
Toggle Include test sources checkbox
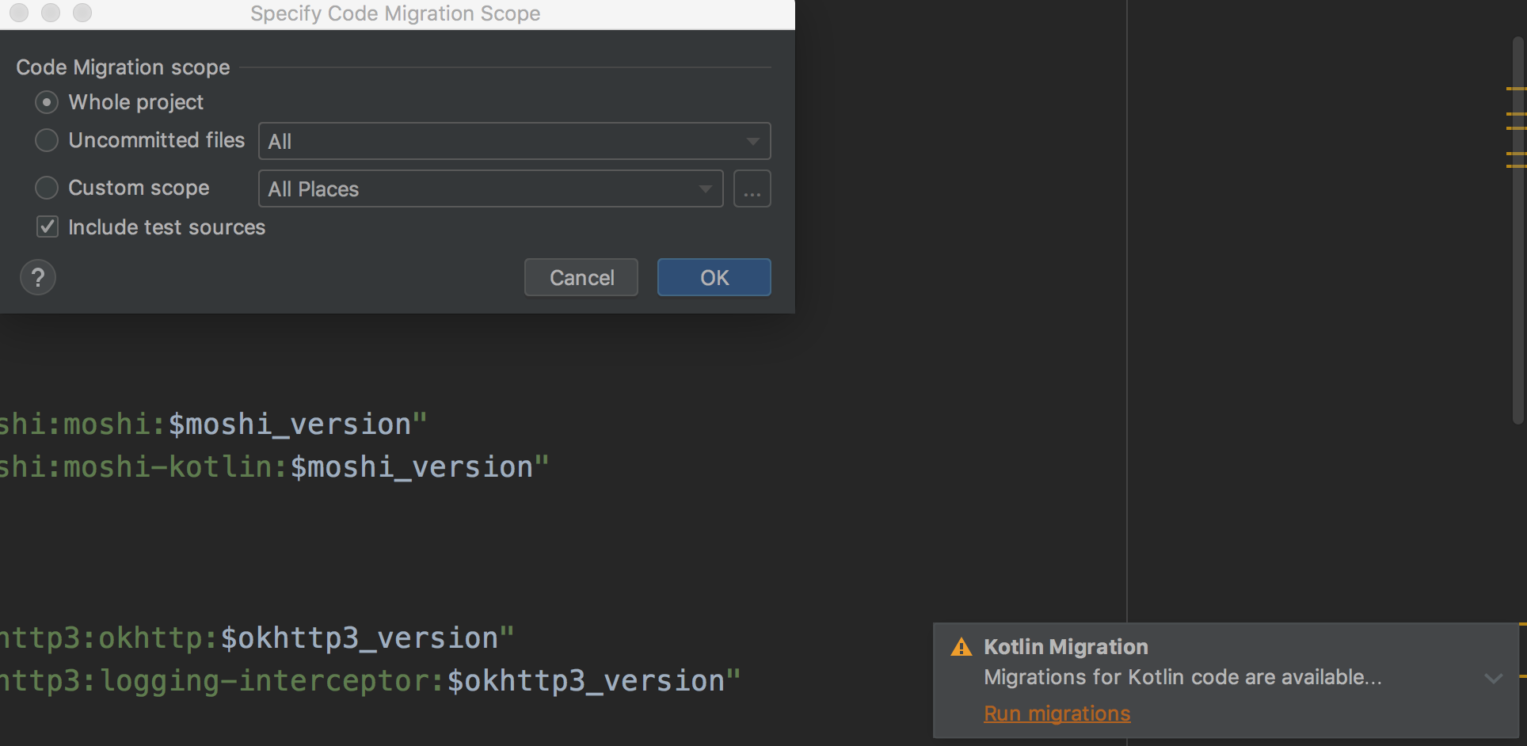pos(48,227)
